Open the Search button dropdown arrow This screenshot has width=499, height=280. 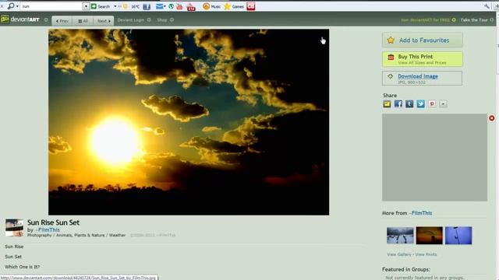tap(115, 6)
